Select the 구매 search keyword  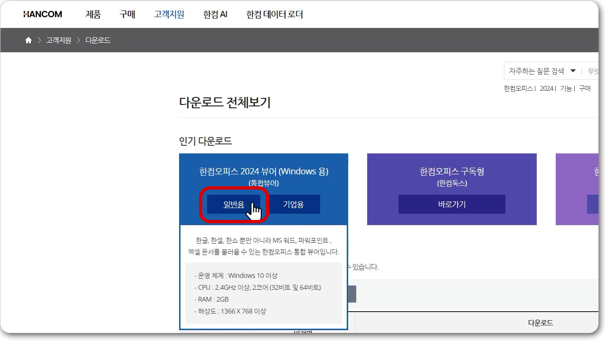tap(585, 88)
